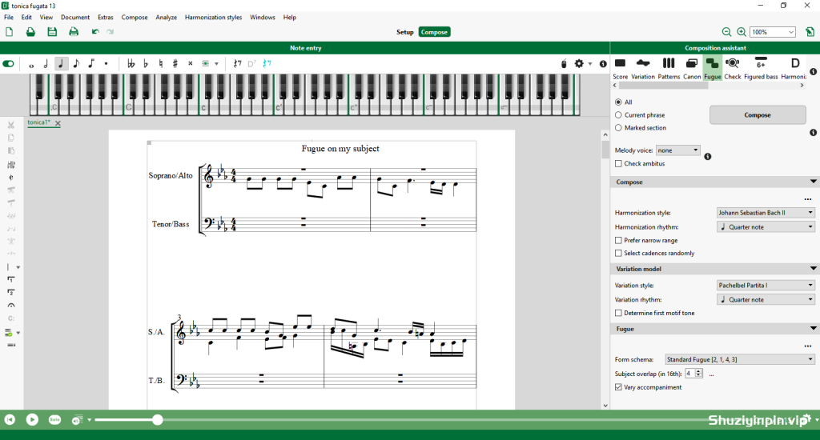Increase Subject overlap stepper
Viewport: 820px width, 440px height.
point(698,371)
